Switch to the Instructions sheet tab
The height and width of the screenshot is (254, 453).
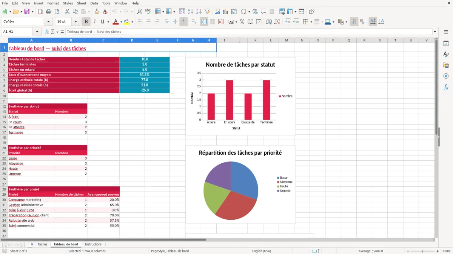point(93,245)
